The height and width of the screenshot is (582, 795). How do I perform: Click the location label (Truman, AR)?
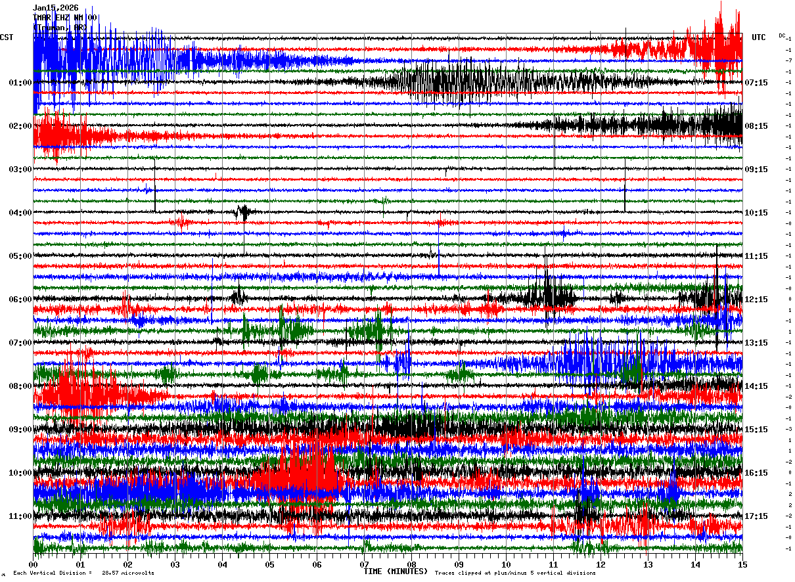pyautogui.click(x=60, y=27)
